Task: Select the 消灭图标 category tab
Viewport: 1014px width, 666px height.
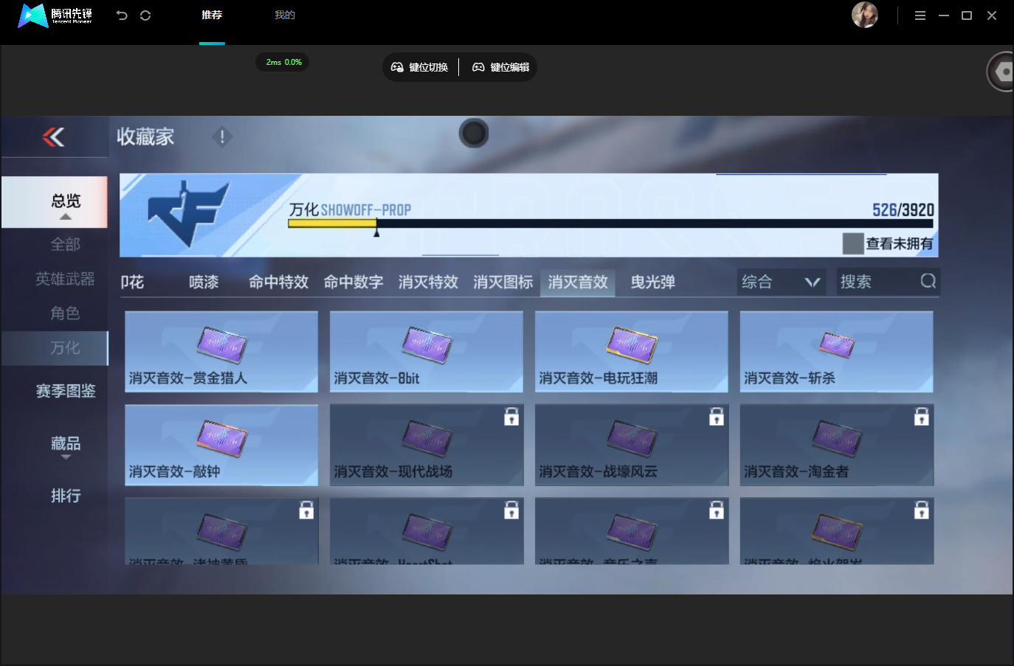Action: point(503,282)
